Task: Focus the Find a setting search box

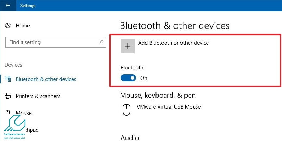Action: tap(56, 42)
